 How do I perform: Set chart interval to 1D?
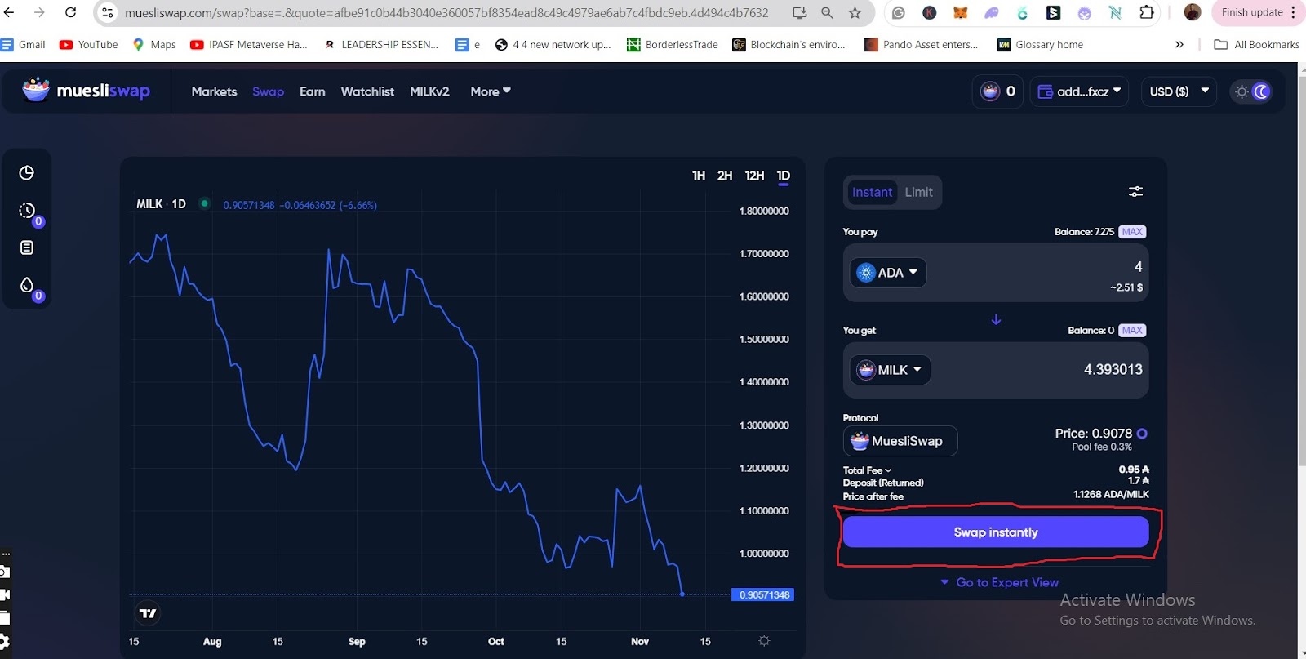[784, 176]
